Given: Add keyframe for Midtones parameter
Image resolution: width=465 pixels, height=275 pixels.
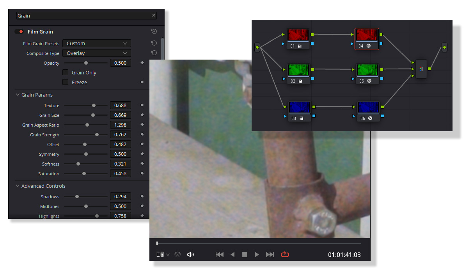Looking at the screenshot, I should [142, 206].
